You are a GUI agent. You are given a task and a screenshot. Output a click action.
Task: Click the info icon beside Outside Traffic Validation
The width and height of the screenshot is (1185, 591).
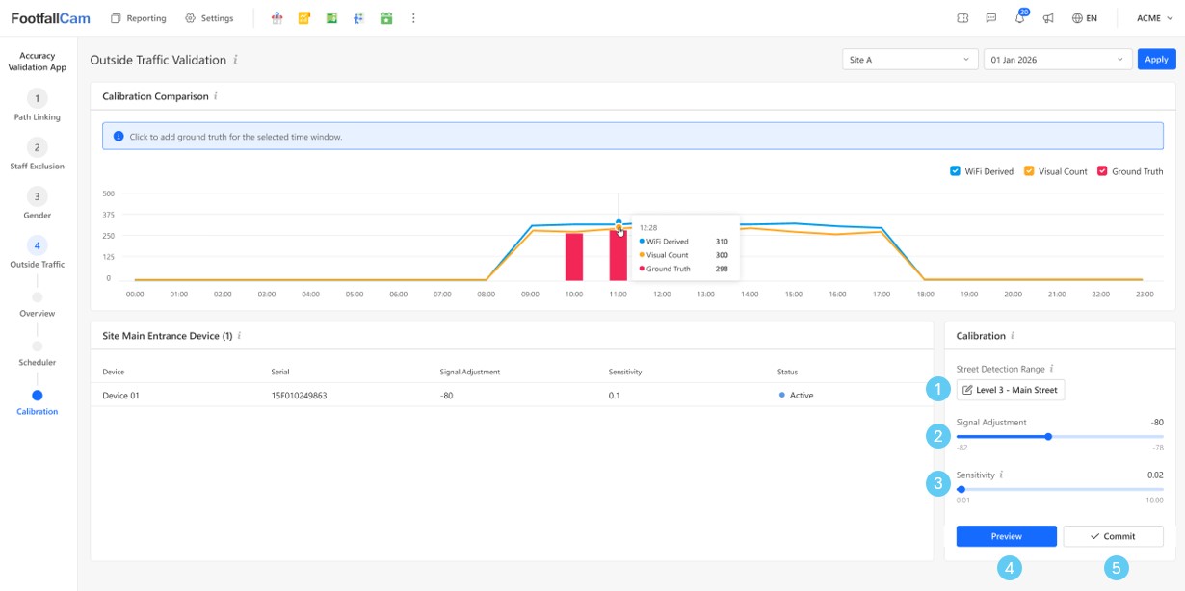(235, 60)
